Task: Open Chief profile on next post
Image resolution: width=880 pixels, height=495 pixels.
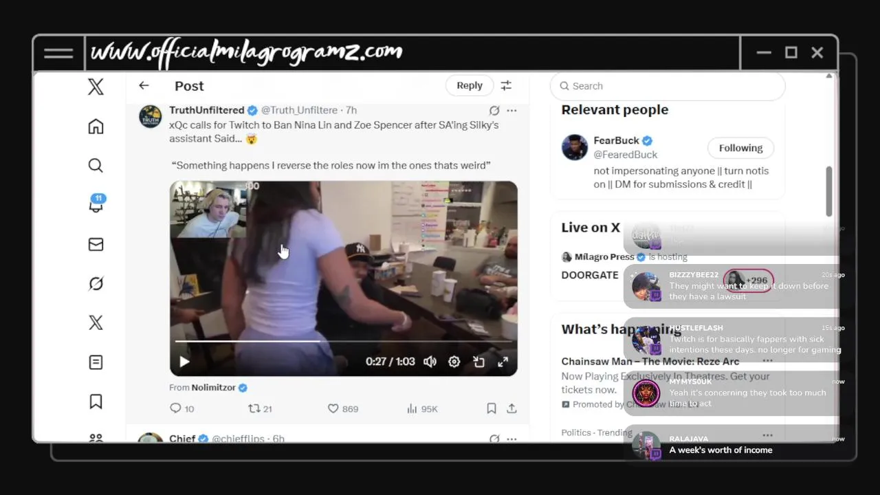Action: (x=182, y=439)
